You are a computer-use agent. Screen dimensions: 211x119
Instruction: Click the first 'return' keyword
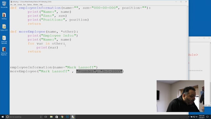pos(34,24)
